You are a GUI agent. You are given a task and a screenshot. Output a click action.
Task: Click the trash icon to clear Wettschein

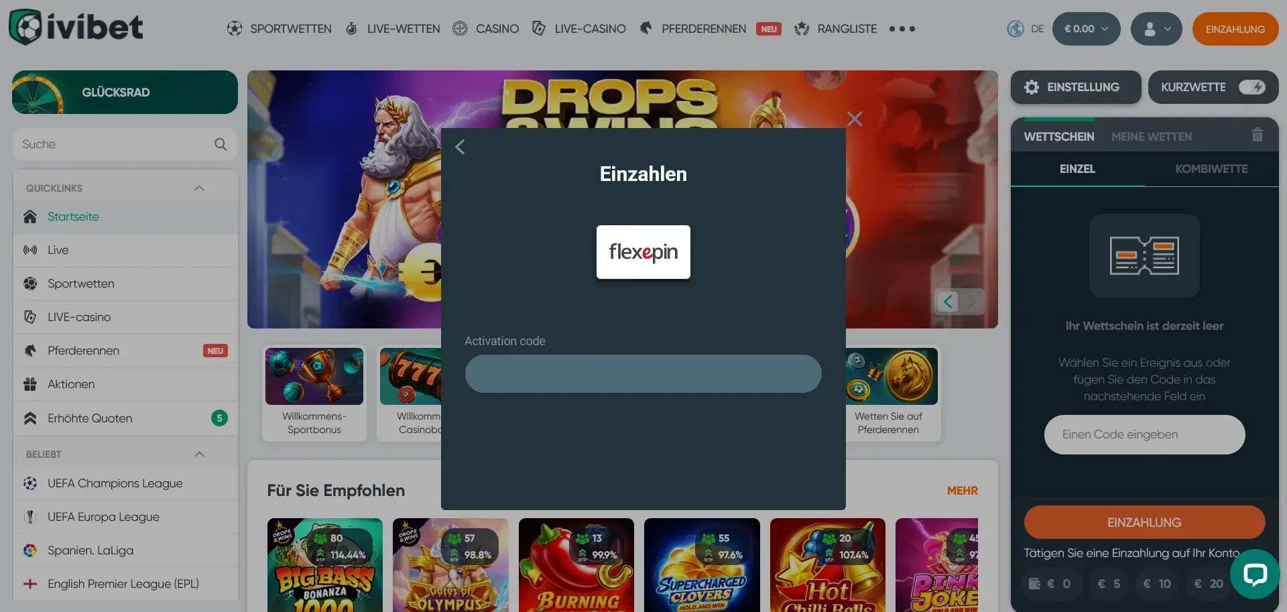1258,135
